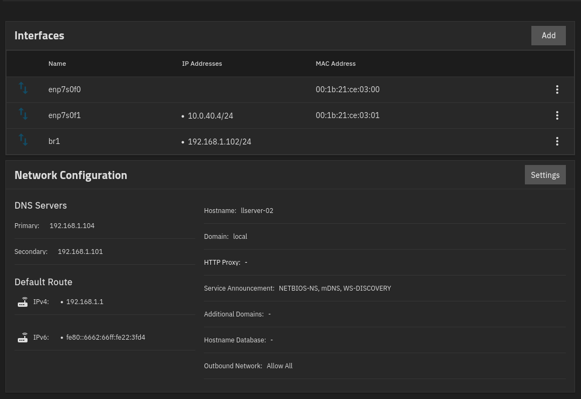581x399 pixels.
Task: Click the br1 link state arrows icon
Action: point(23,140)
